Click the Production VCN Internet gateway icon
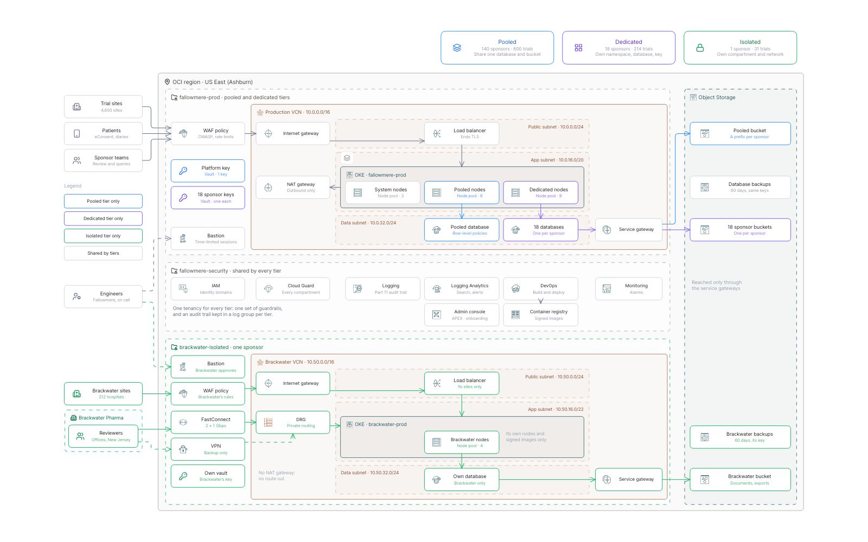The width and height of the screenshot is (868, 542). coord(268,133)
